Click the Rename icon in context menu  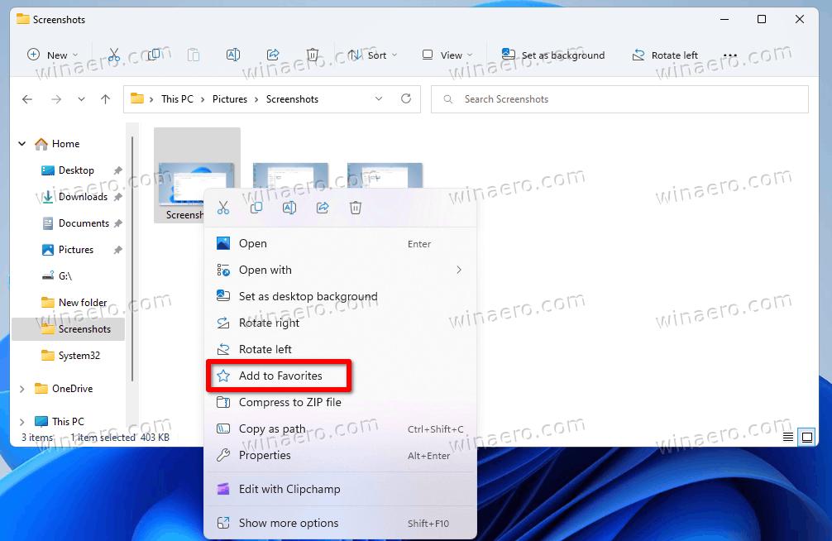tap(289, 208)
